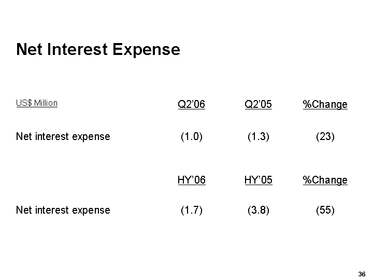Click the word 'Expense' in the slide title
This screenshot has width=373, height=280.
point(146,49)
